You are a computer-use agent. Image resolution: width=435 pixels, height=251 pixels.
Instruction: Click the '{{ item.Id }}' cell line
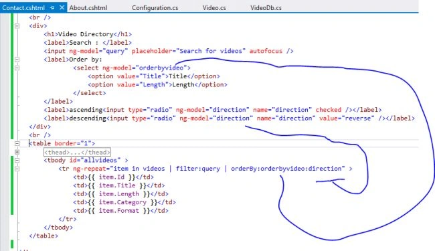[x=114, y=177]
